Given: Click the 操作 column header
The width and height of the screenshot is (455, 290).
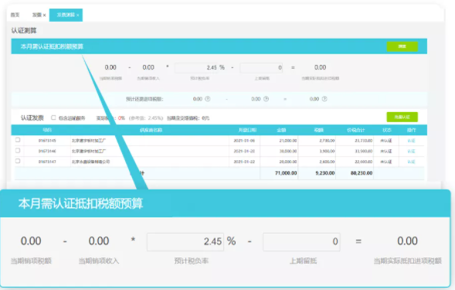Looking at the screenshot, I should 412,130.
